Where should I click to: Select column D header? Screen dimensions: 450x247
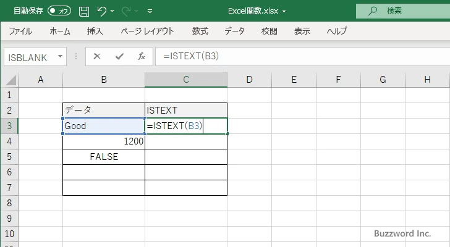click(x=249, y=80)
